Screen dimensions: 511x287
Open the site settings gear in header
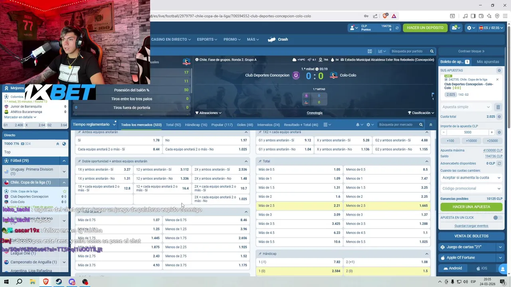click(471, 28)
